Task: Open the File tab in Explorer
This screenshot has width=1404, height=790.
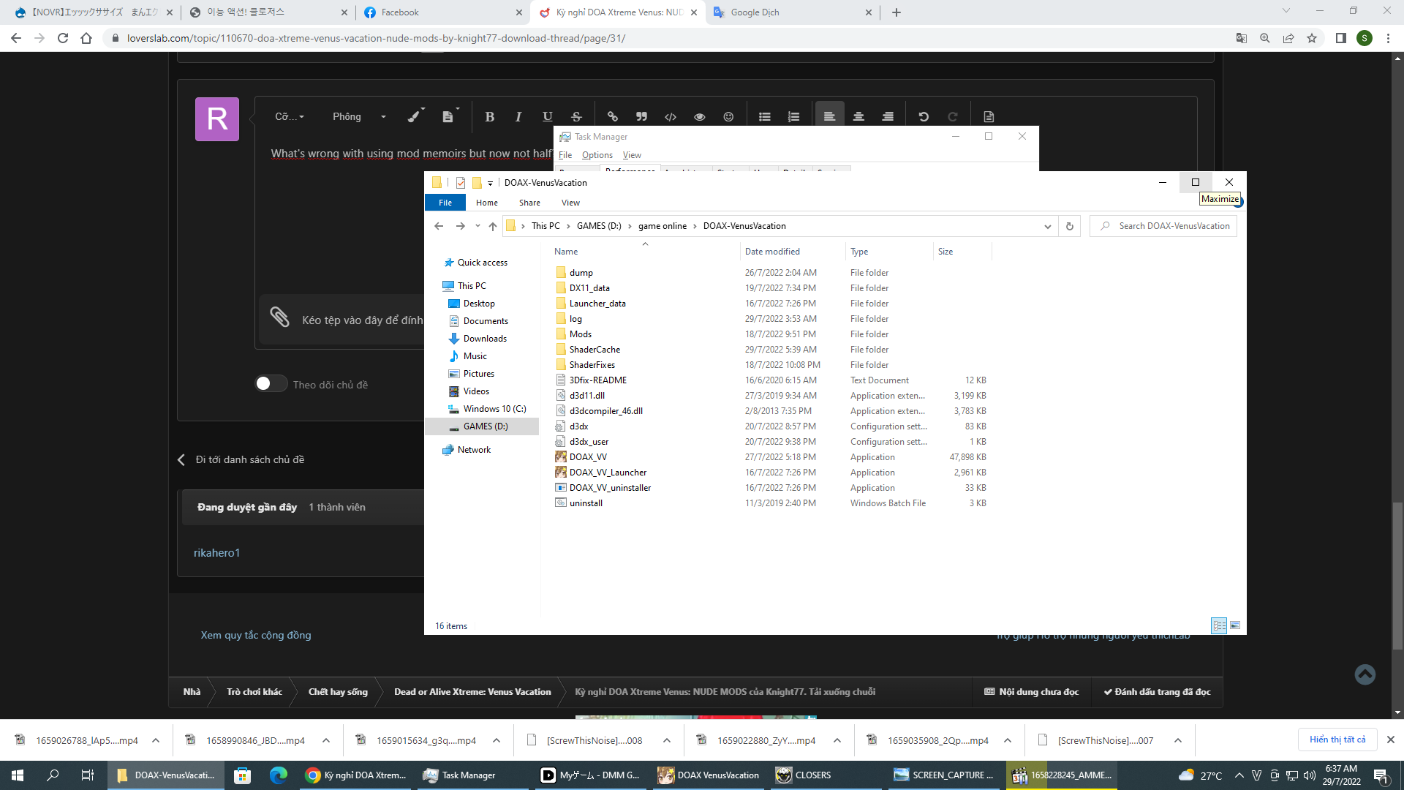Action: [x=445, y=203]
